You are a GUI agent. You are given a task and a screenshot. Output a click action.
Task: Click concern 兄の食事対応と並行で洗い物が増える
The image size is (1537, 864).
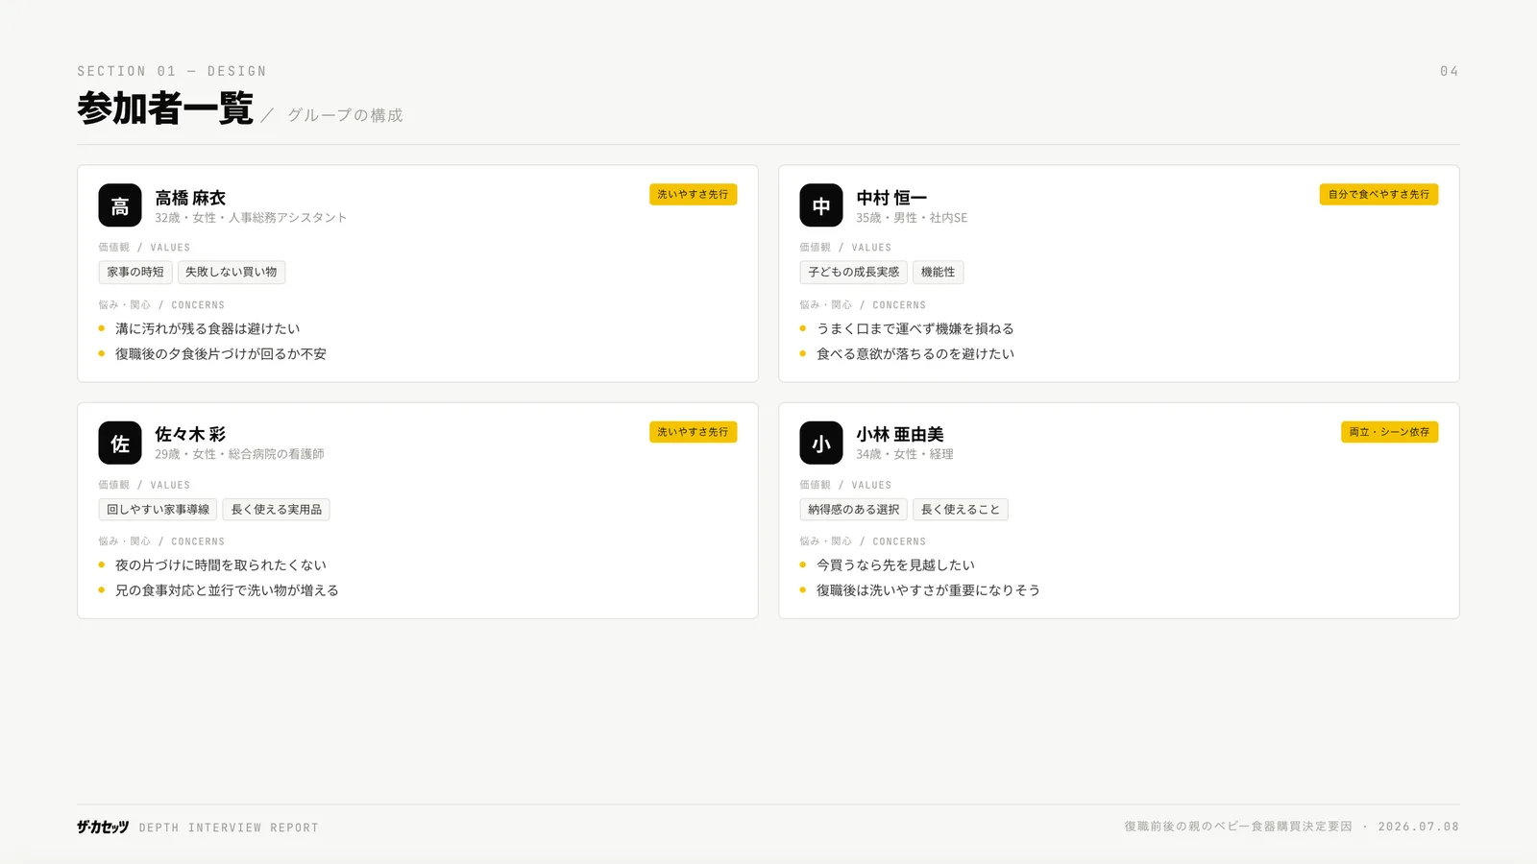228,590
